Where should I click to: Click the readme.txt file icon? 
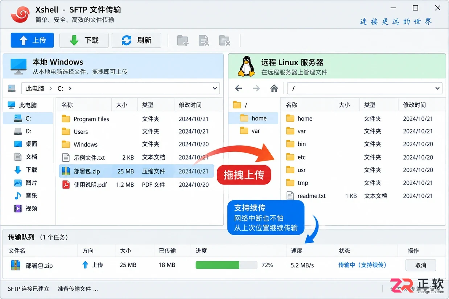[x=290, y=196]
